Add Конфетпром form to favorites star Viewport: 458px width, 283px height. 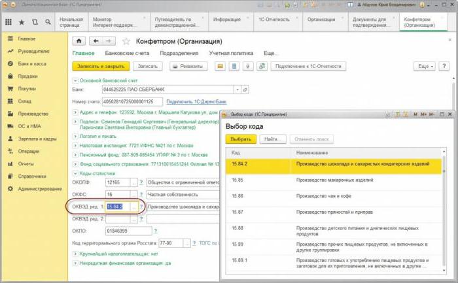[x=126, y=41]
